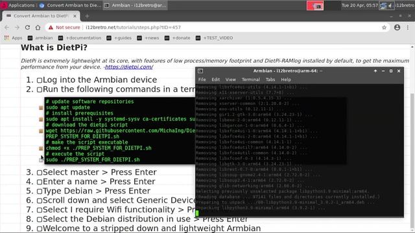Copy the sudo ./PREP_SYSTEM_FOR_DIETPI.sh command icon
415x233 pixels.
[x=41, y=160]
